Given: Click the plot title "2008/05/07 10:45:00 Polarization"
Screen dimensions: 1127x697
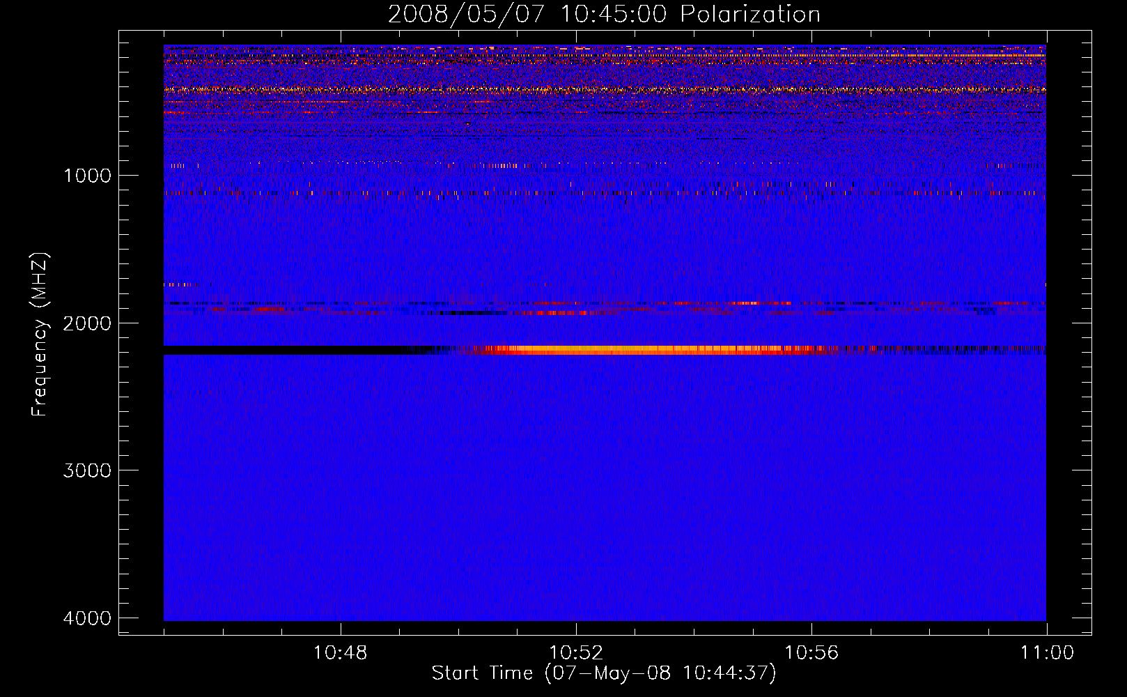Looking at the screenshot, I should pos(603,15).
